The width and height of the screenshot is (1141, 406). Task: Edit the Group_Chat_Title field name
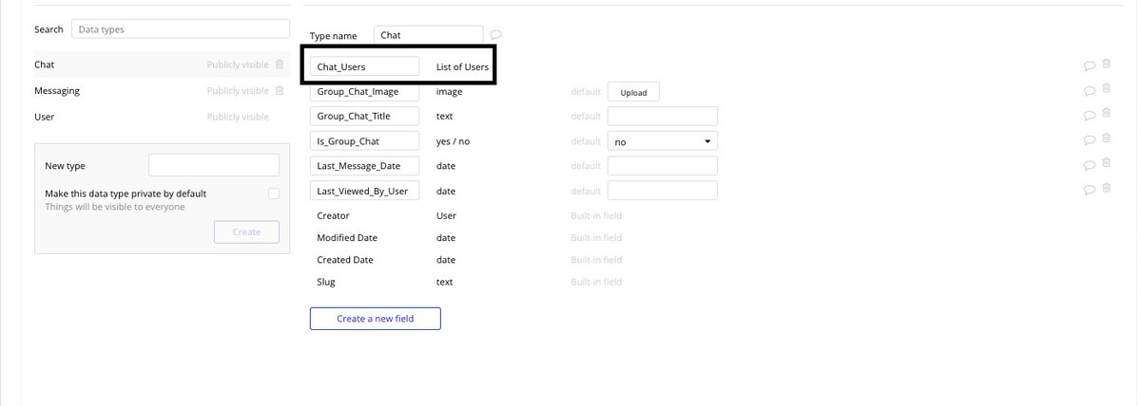click(365, 116)
